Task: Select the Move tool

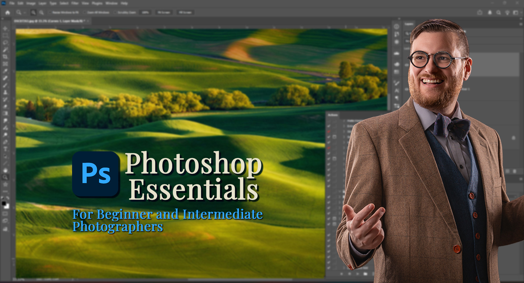Action: pyautogui.click(x=5, y=28)
